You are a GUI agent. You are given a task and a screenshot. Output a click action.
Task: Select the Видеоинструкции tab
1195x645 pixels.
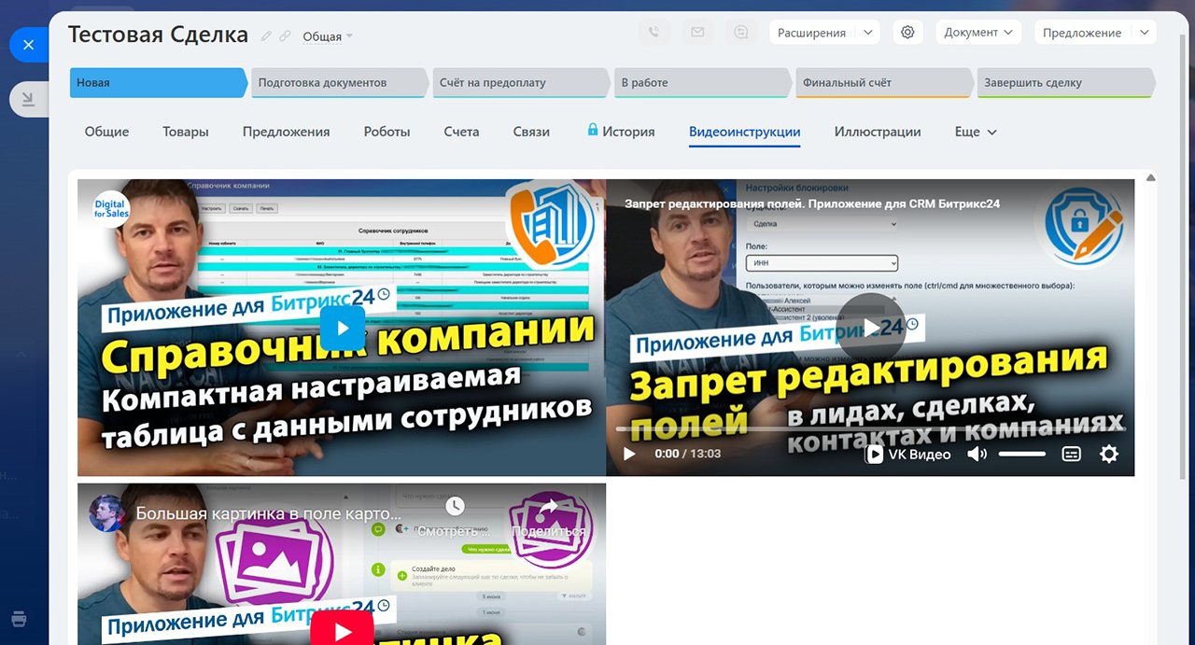[744, 132]
